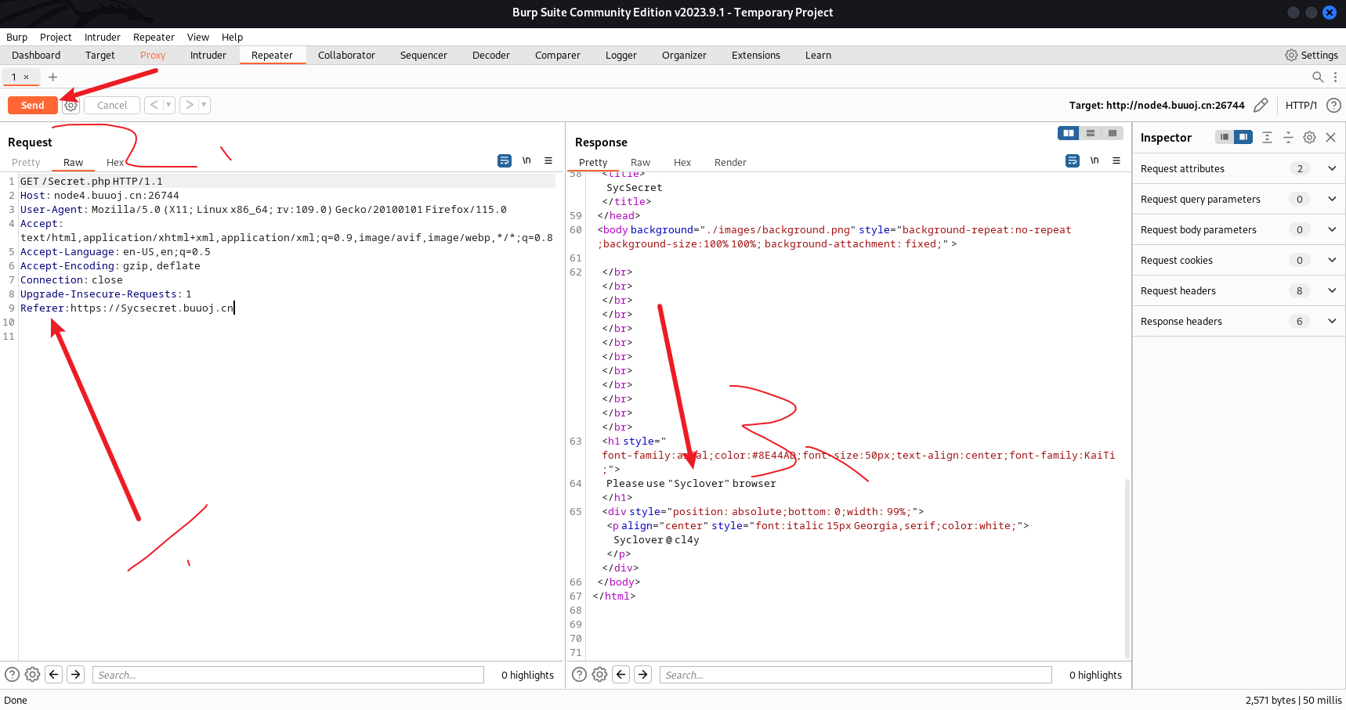
Task: Switch to the Proxy tab
Action: [x=153, y=55]
